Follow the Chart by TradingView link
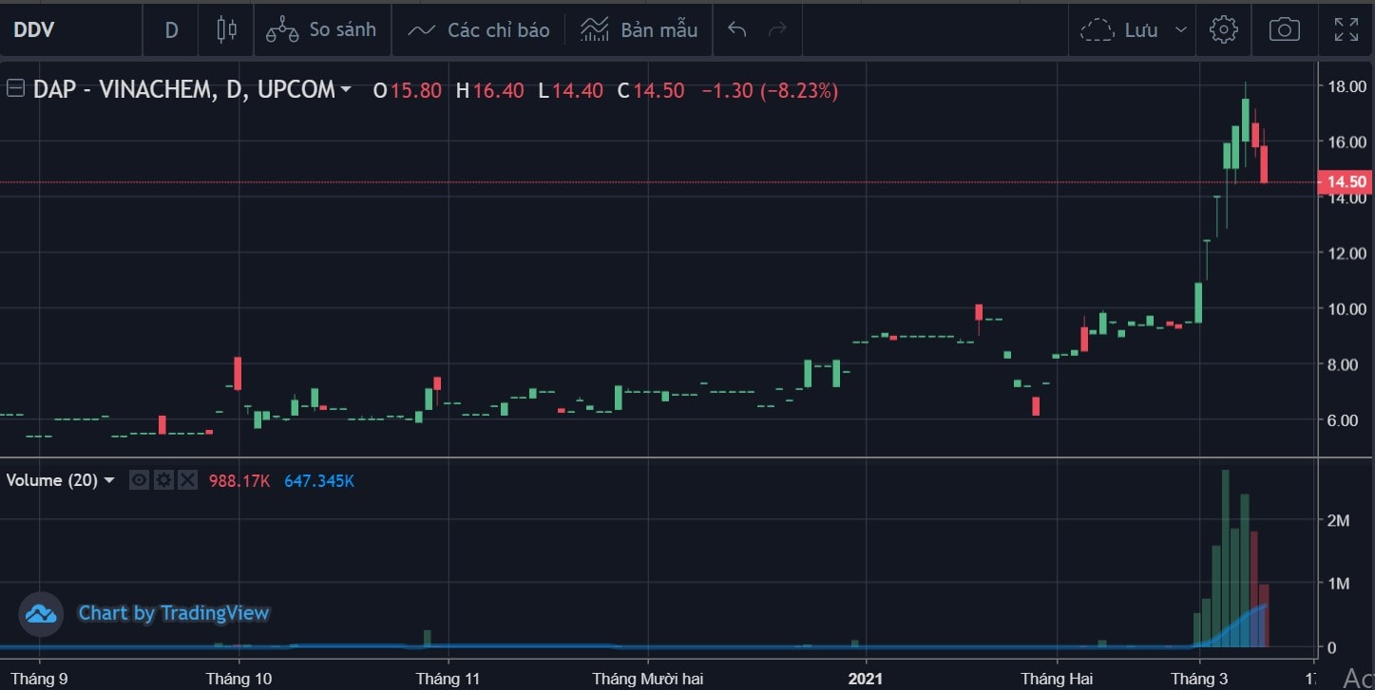The image size is (1375, 690). point(174,613)
